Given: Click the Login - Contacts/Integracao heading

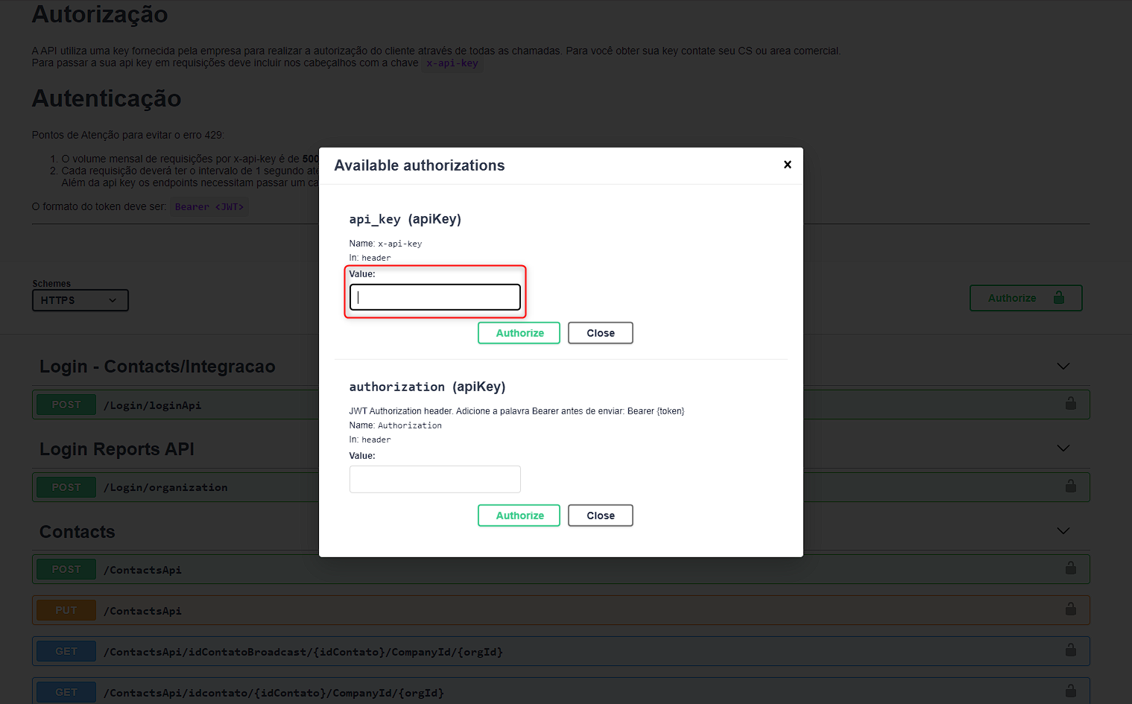Looking at the screenshot, I should pyautogui.click(x=157, y=367).
